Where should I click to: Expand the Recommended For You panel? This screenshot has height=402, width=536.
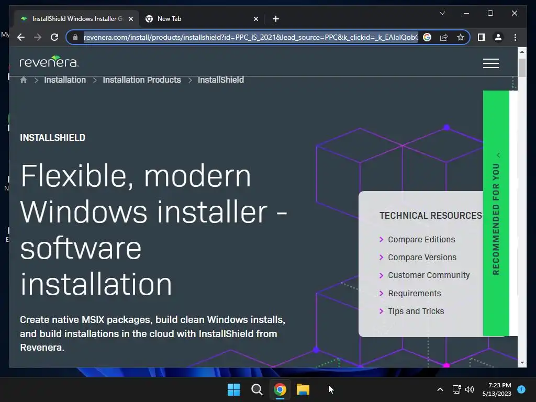click(x=496, y=214)
